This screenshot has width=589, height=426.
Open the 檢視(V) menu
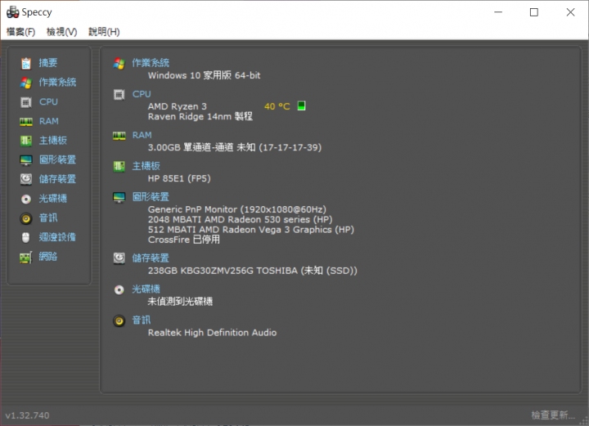click(x=61, y=32)
